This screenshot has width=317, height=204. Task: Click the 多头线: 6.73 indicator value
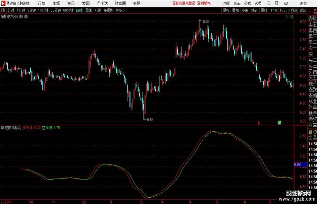32,128
